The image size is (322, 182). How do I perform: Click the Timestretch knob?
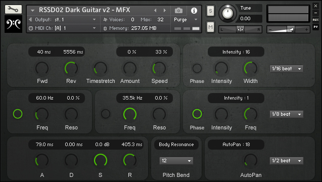pyautogui.click(x=101, y=68)
